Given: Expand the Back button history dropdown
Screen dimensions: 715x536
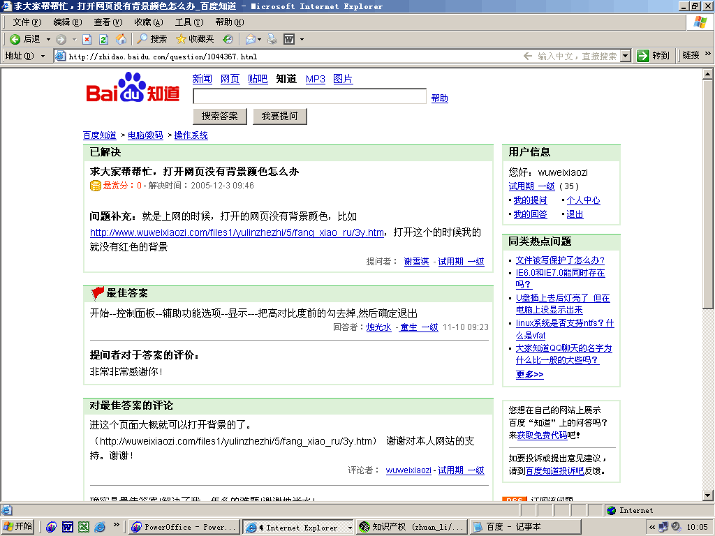Looking at the screenshot, I should coord(48,40).
